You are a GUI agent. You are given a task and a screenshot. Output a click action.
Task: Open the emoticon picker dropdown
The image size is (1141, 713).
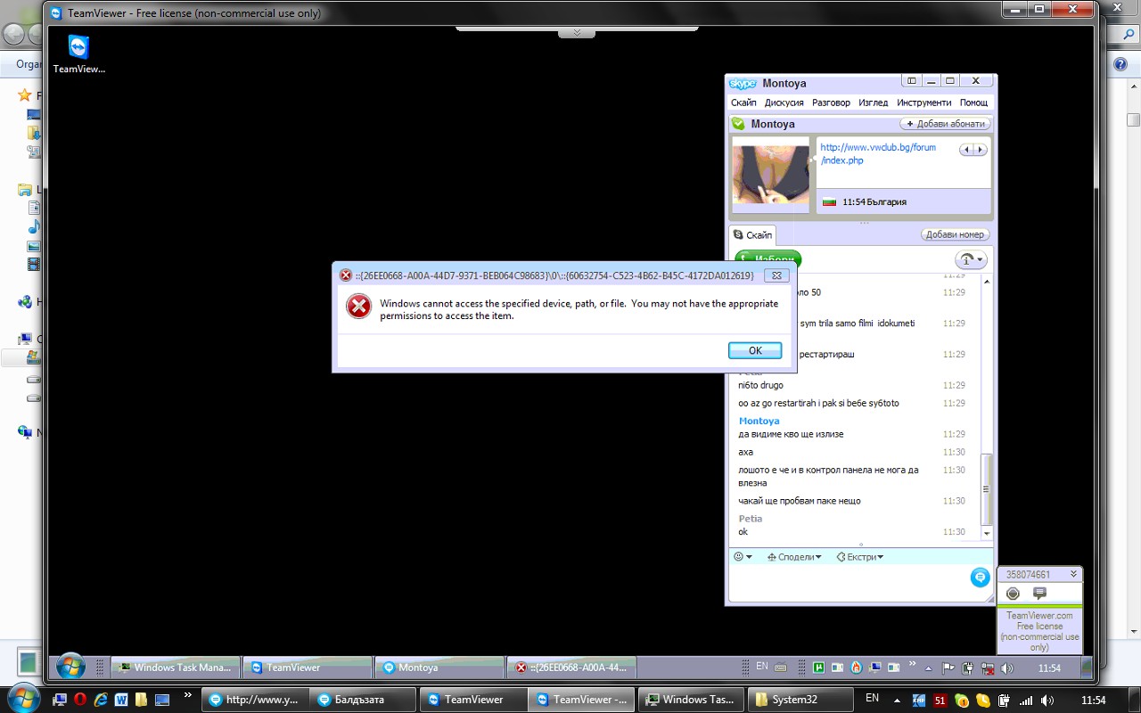743,557
